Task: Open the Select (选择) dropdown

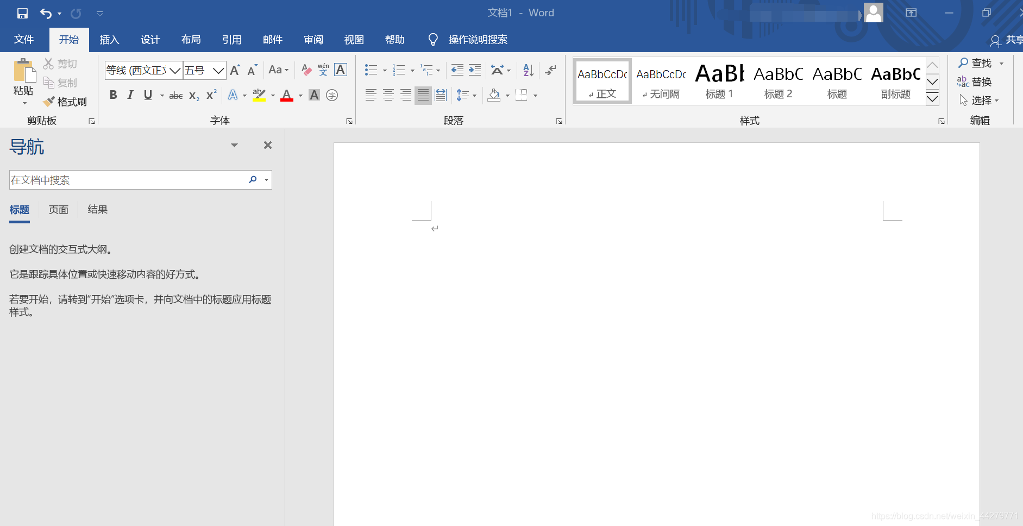Action: pyautogui.click(x=979, y=101)
